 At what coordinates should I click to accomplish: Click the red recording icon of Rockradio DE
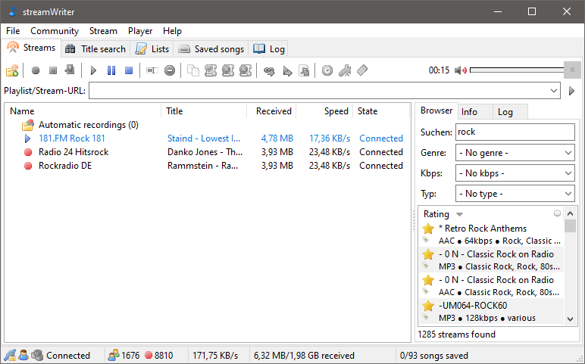pyautogui.click(x=28, y=166)
